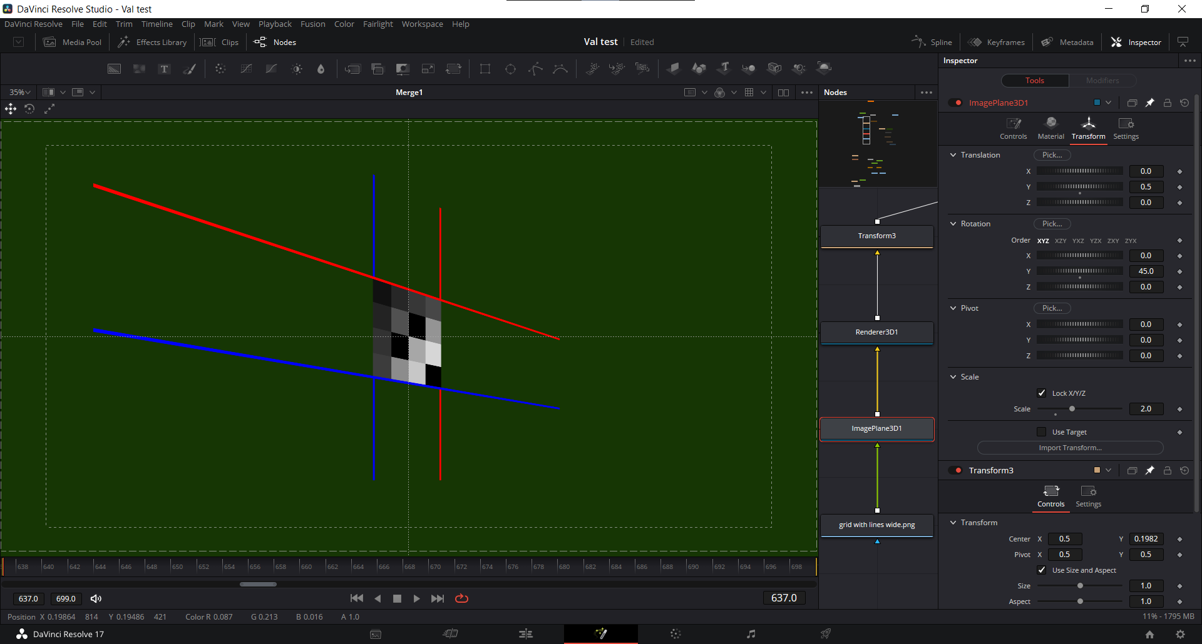Image resolution: width=1202 pixels, height=644 pixels.
Task: Uncheck Use Size and Aspect
Action: coord(1042,570)
